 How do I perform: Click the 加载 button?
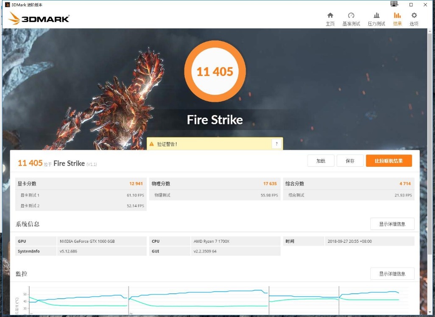[x=321, y=160]
